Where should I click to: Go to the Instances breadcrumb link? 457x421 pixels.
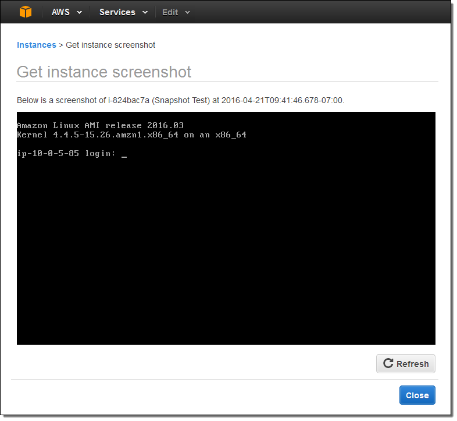point(36,45)
